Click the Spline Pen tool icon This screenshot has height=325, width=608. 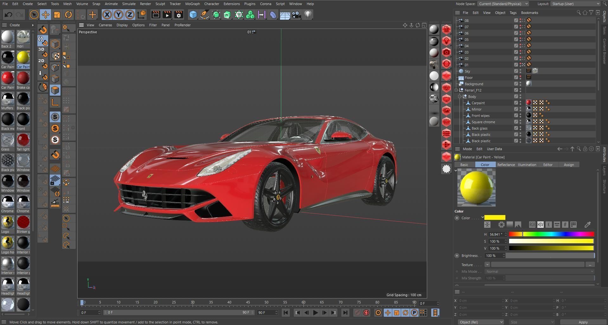click(205, 15)
